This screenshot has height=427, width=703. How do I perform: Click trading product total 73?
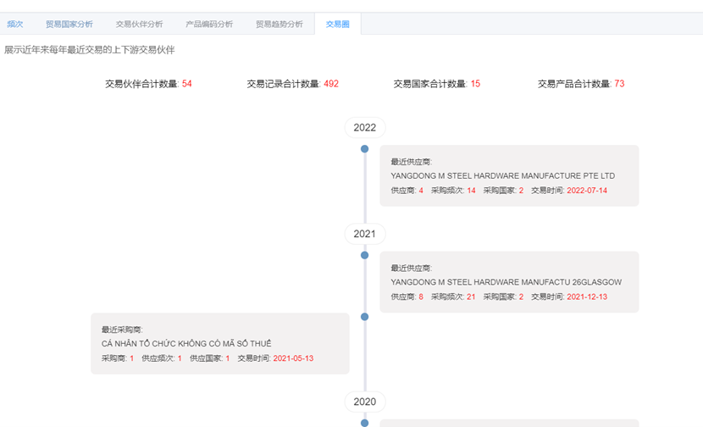click(x=619, y=84)
